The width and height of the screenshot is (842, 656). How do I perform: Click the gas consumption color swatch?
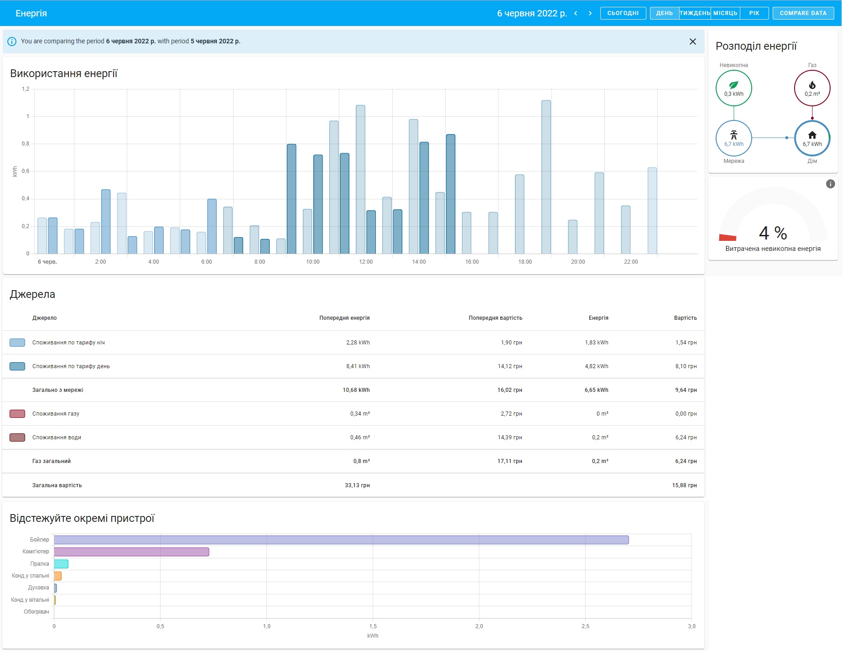click(x=17, y=414)
